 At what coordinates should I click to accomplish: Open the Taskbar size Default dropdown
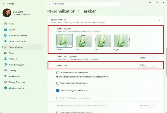[147, 65]
